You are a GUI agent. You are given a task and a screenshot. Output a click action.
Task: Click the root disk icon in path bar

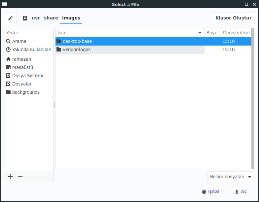tap(25, 18)
